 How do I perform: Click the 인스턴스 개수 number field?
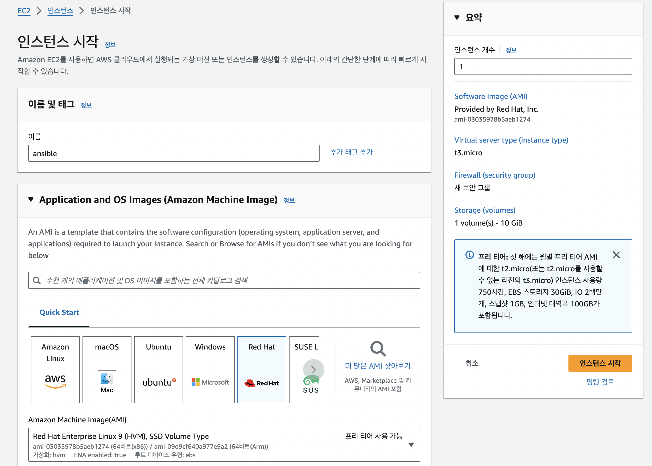click(543, 66)
